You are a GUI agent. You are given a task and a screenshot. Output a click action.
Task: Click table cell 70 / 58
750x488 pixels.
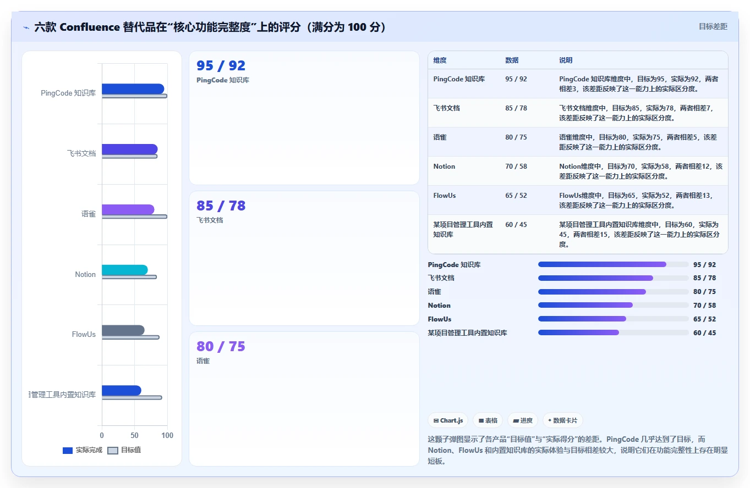coord(516,167)
